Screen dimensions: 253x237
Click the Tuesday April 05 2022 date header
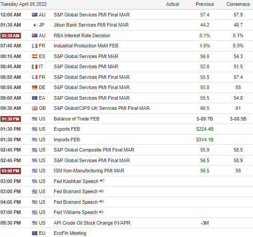point(24,4)
